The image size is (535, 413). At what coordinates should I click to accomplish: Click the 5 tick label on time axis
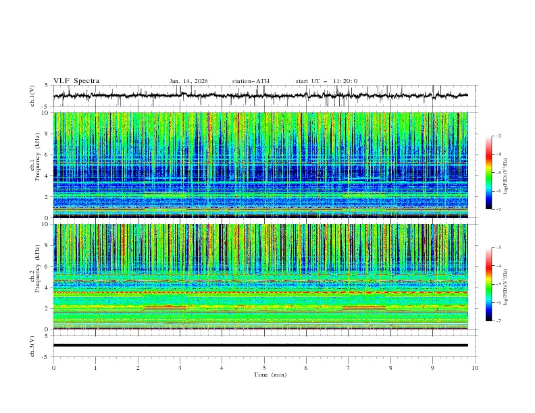click(x=264, y=368)
